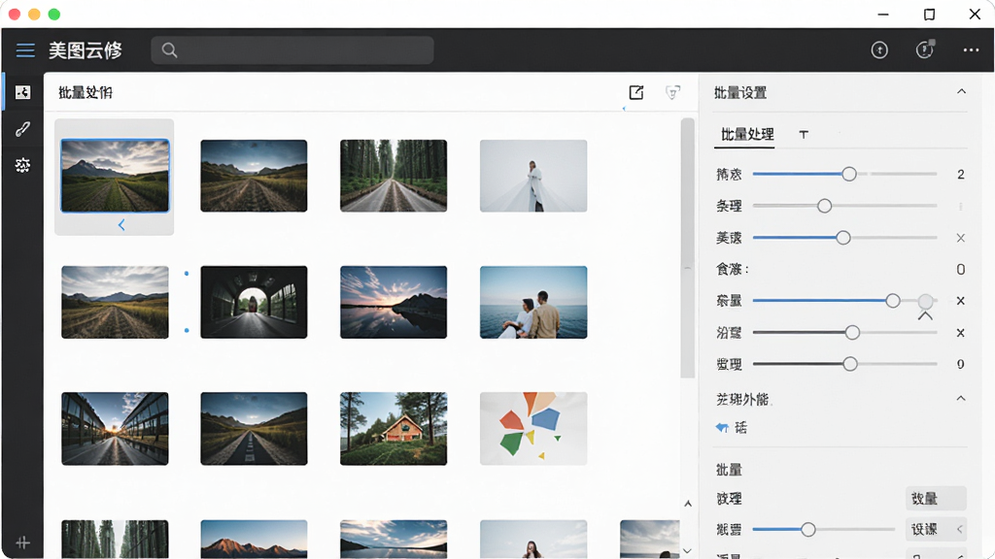
Task: Select the paved road mountains thumbnail in third row
Action: tap(254, 428)
